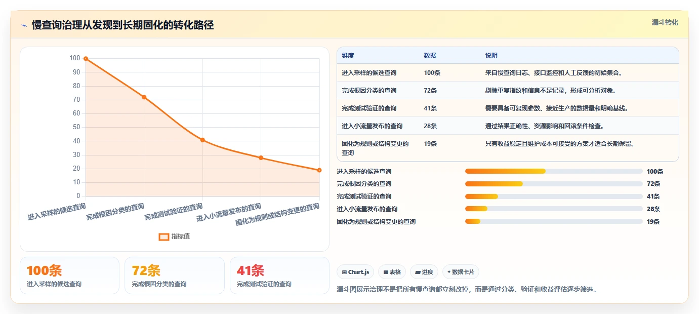This screenshot has height=314, width=699.
Task: Click the page title 慢查询治理从发现到长期固化的转化路径
Action: [x=122, y=25]
